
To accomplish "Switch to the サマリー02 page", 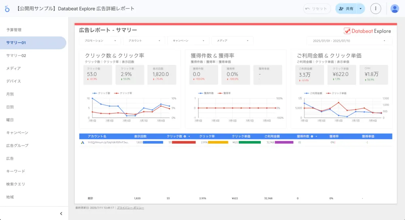I will 16,55.
